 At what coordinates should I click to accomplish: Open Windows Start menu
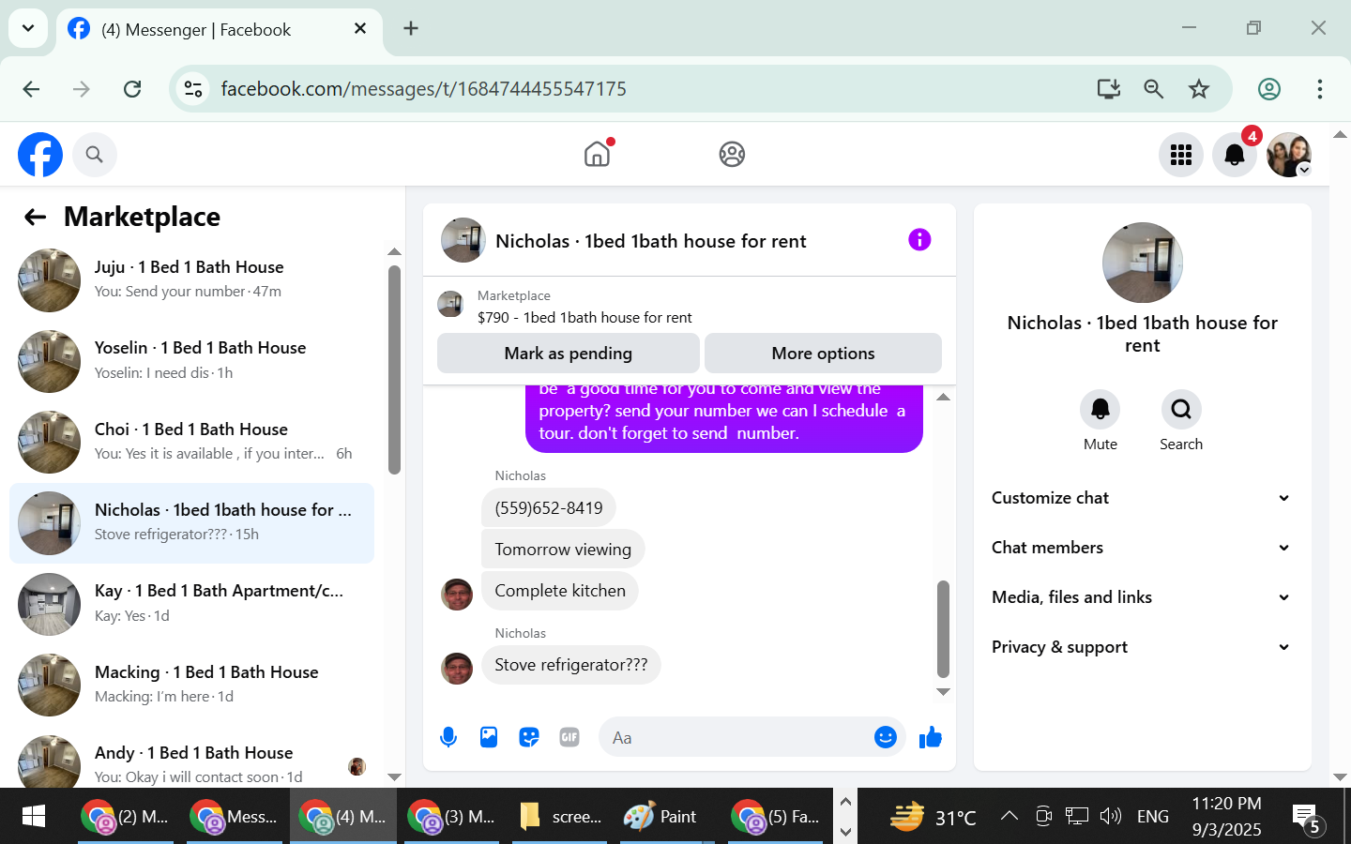(33, 817)
